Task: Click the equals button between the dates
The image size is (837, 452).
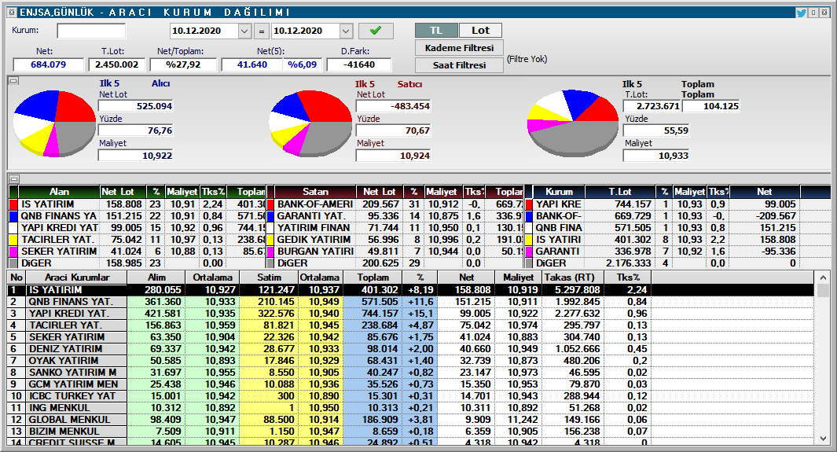Action: (261, 31)
